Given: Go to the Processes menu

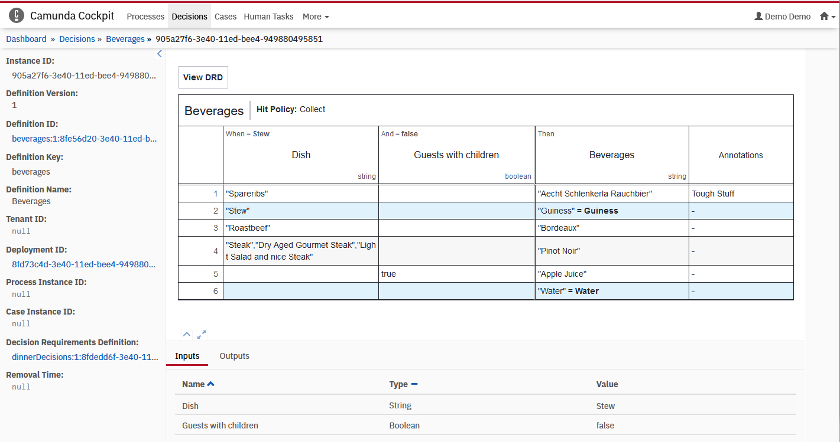Looking at the screenshot, I should click(x=145, y=17).
